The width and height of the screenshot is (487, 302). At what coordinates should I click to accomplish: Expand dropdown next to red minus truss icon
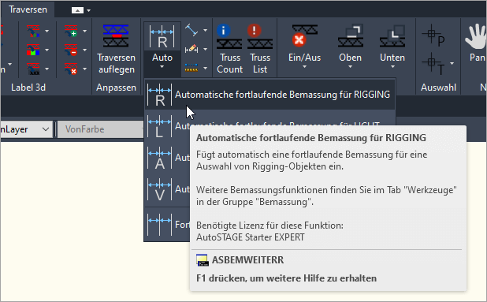pyautogui.click(x=85, y=50)
